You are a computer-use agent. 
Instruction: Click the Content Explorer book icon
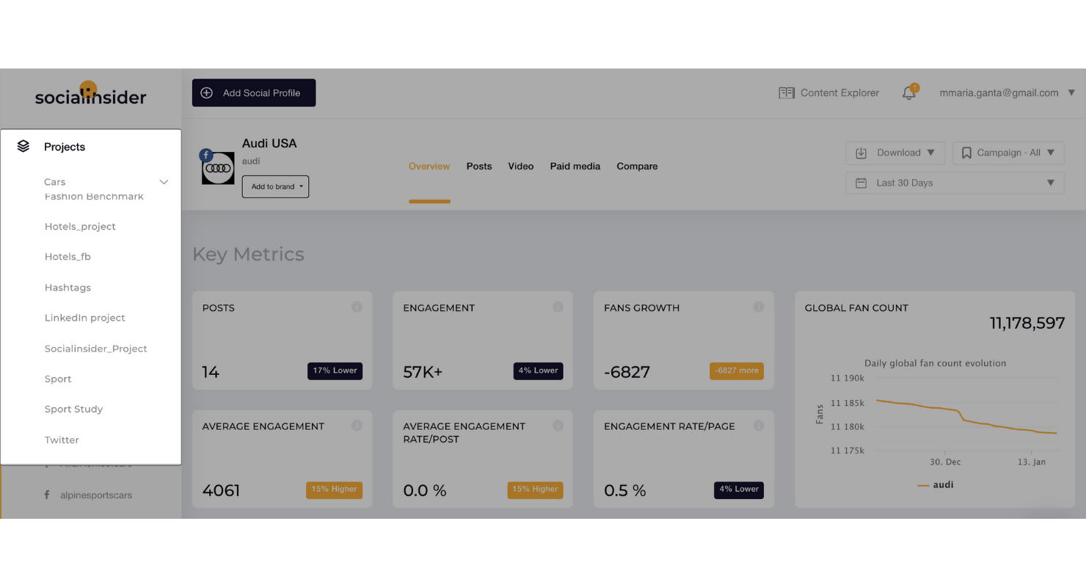[787, 93]
